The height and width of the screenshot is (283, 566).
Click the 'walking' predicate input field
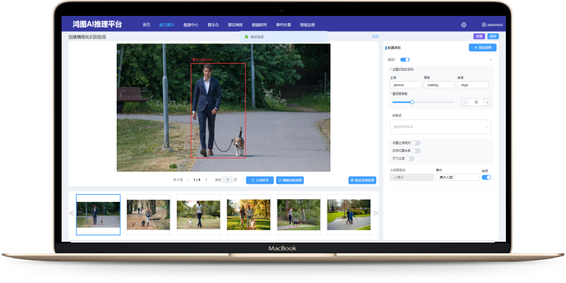pyautogui.click(x=439, y=85)
